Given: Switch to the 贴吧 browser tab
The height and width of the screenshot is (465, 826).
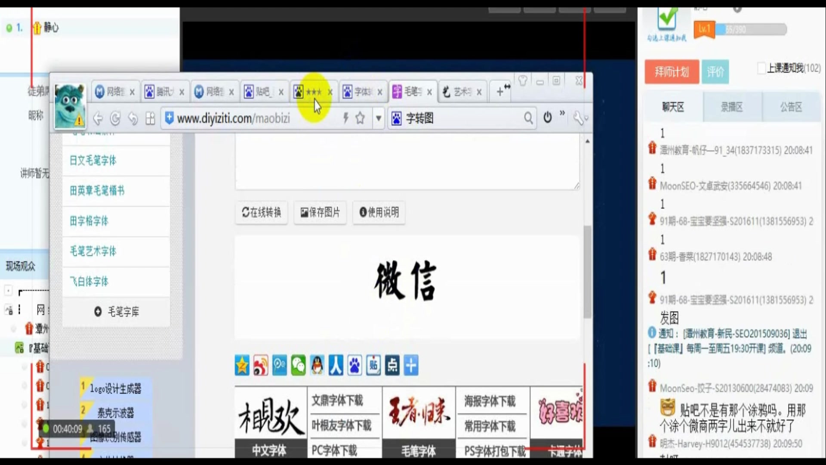Looking at the screenshot, I should pos(263,92).
